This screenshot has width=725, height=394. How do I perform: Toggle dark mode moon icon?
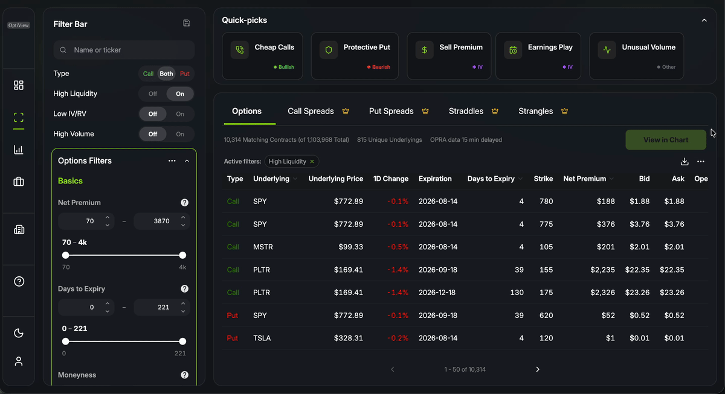pos(19,333)
